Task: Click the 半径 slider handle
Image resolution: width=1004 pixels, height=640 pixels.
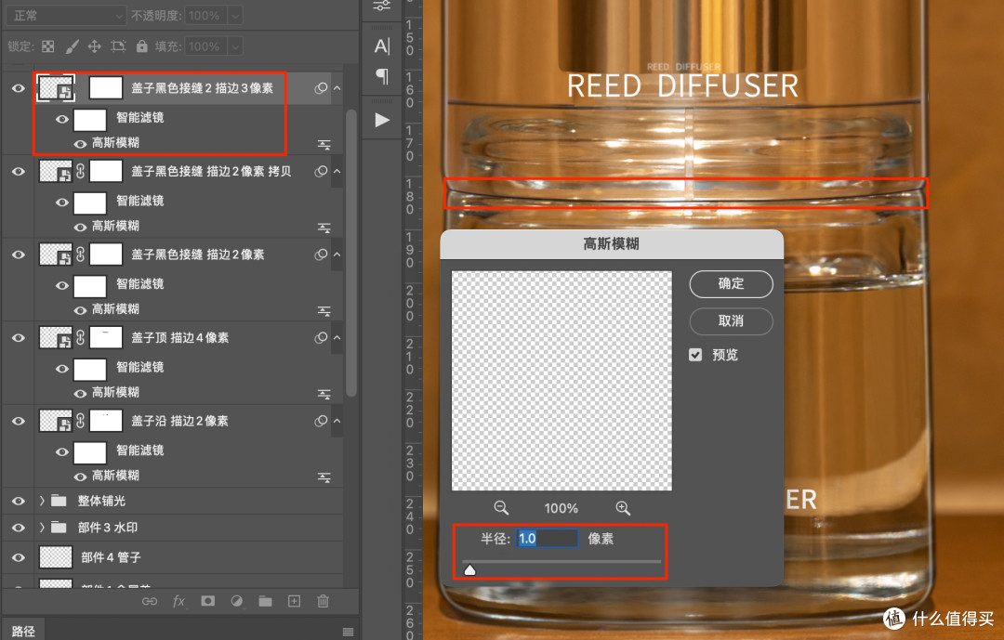Action: 470,569
